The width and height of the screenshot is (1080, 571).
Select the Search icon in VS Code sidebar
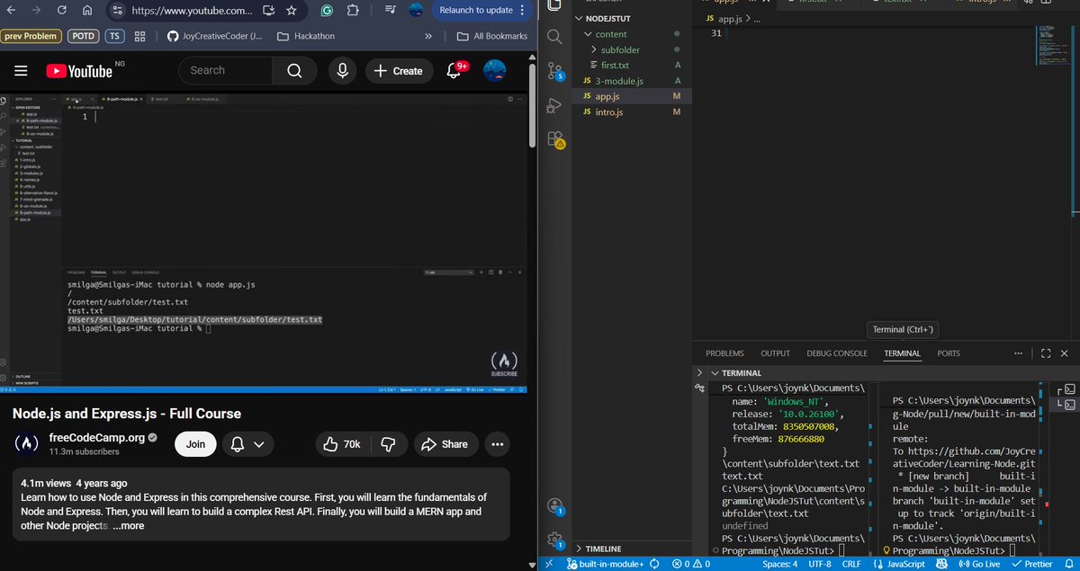pos(553,37)
